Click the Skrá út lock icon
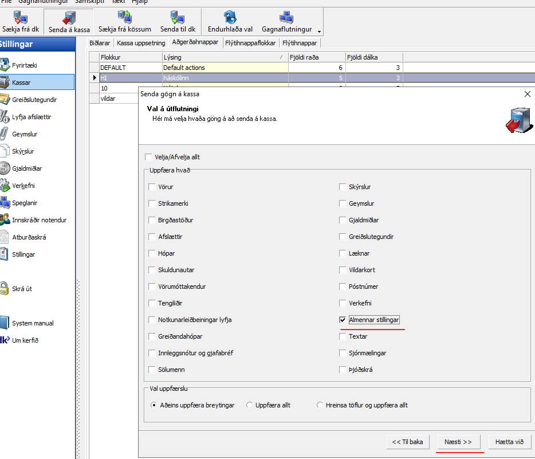The image size is (535, 459). pyautogui.click(x=5, y=288)
